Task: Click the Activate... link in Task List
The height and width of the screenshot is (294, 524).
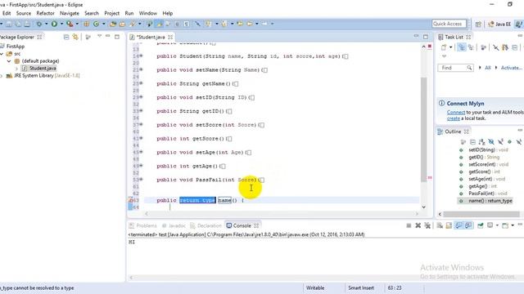Action: coord(511,68)
